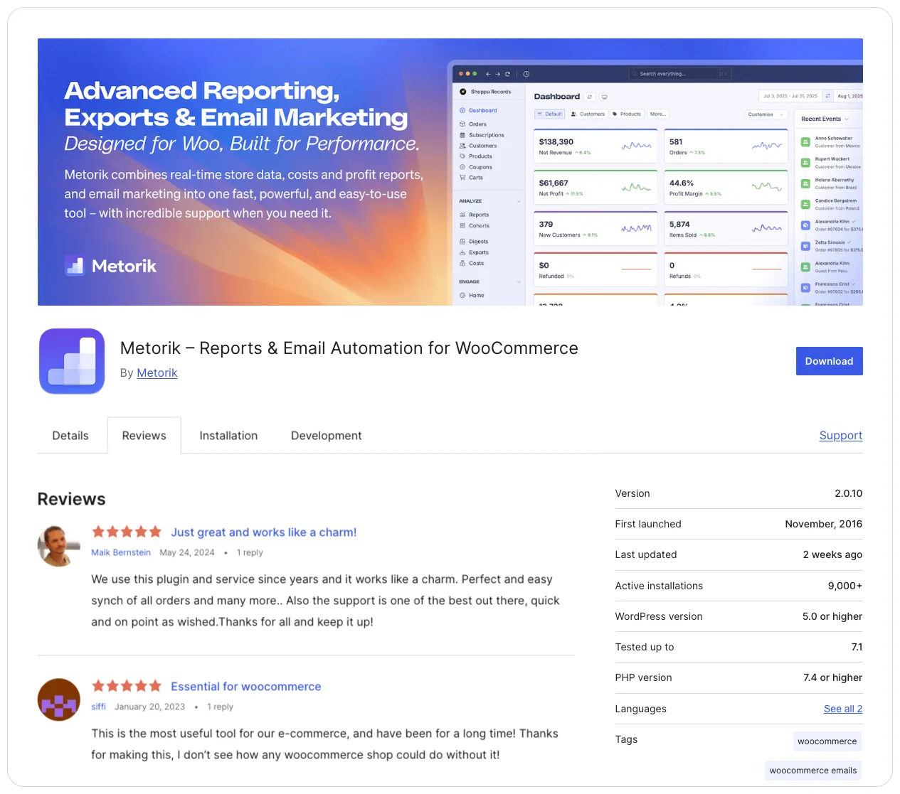Click the Digests item in banner sidebar
The width and height of the screenshot is (900, 794).
[474, 242]
